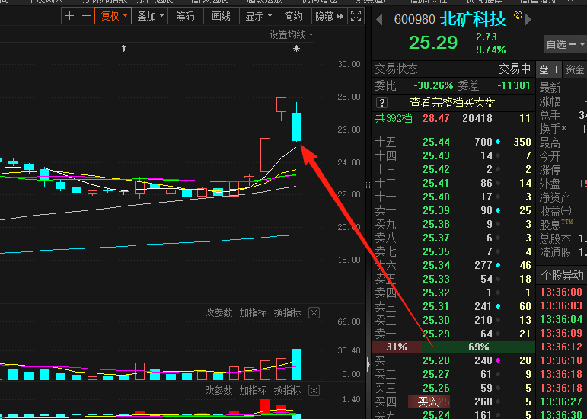Click the cyan diamond in 卖六 row
587x419 pixels.
pos(498,265)
